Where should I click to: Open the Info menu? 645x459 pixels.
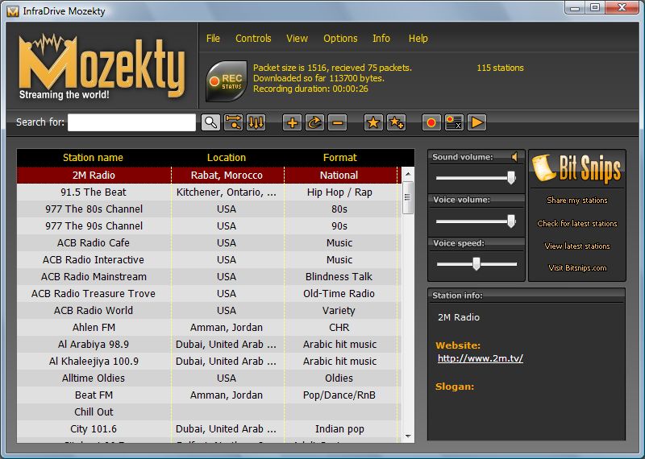pos(381,38)
